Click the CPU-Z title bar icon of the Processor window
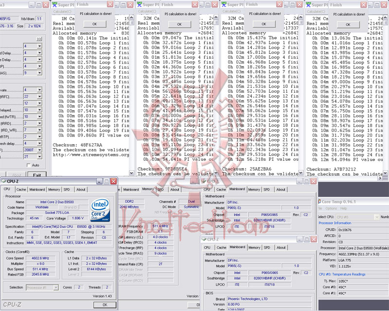This screenshot has height=311, width=389. point(4,181)
